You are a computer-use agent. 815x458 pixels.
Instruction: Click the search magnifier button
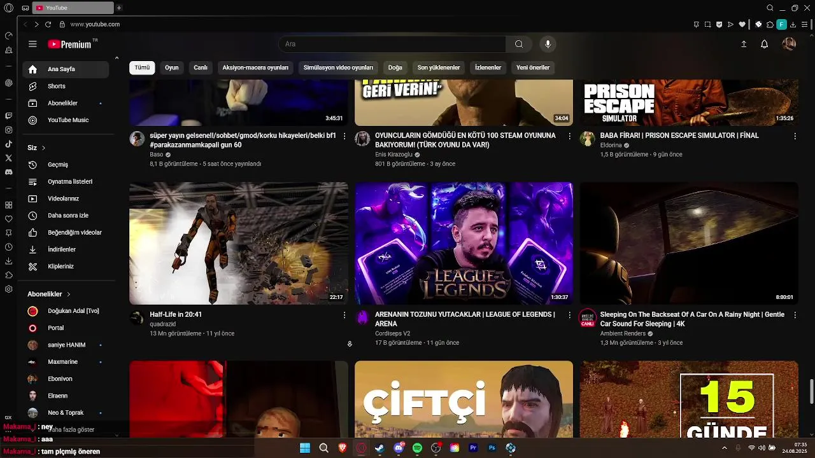519,44
